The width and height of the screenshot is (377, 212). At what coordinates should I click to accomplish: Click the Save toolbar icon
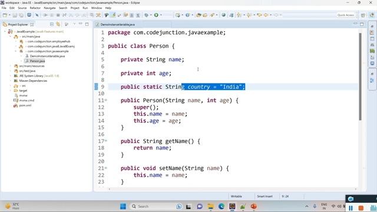click(15, 15)
